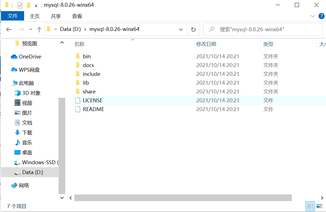
Task: Click the OneDrive cloud icon
Action: pos(14,57)
